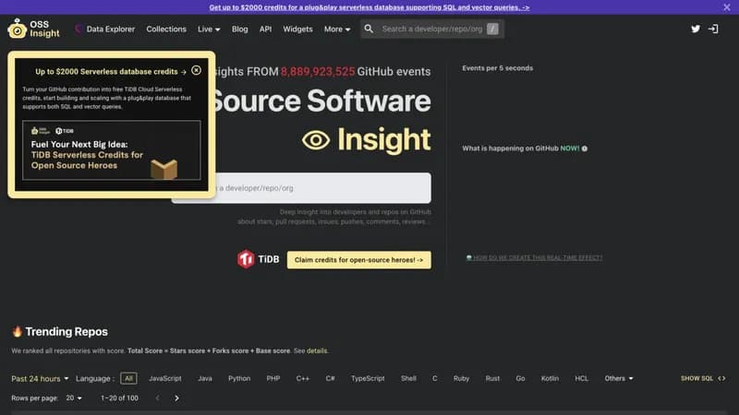Filter trending repos by JavaScript
Screen dimensions: 739x415
click(165, 378)
